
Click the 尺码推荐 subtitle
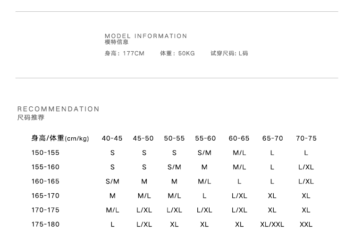(31, 118)
